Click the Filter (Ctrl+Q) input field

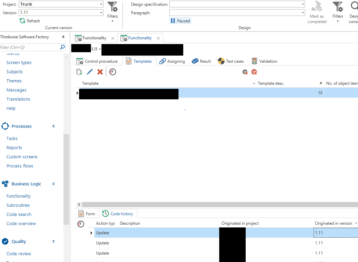30,47
